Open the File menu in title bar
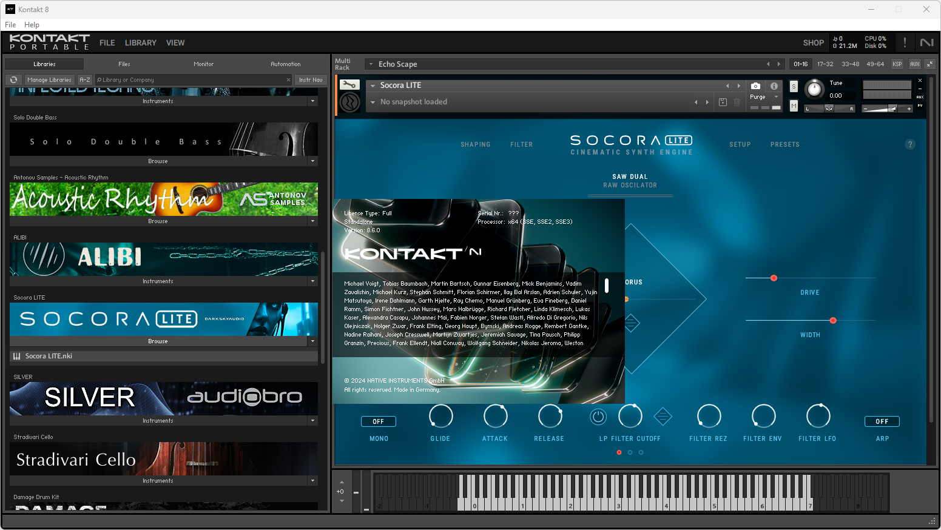Screen dimensions: 941x530 [x=10, y=25]
